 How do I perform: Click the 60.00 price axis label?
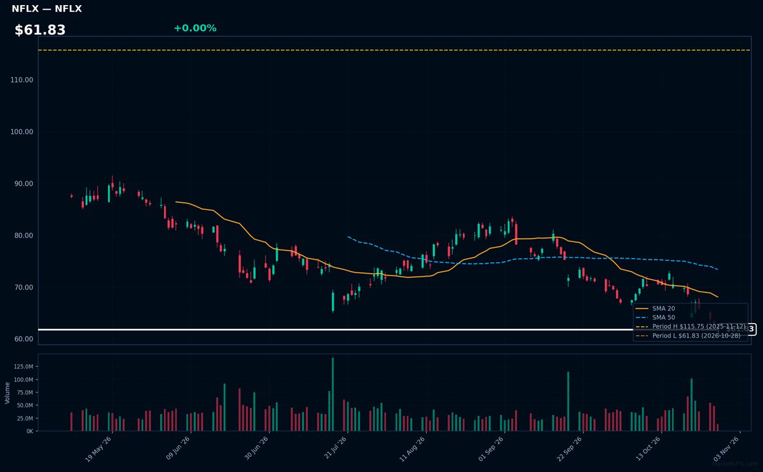point(24,339)
